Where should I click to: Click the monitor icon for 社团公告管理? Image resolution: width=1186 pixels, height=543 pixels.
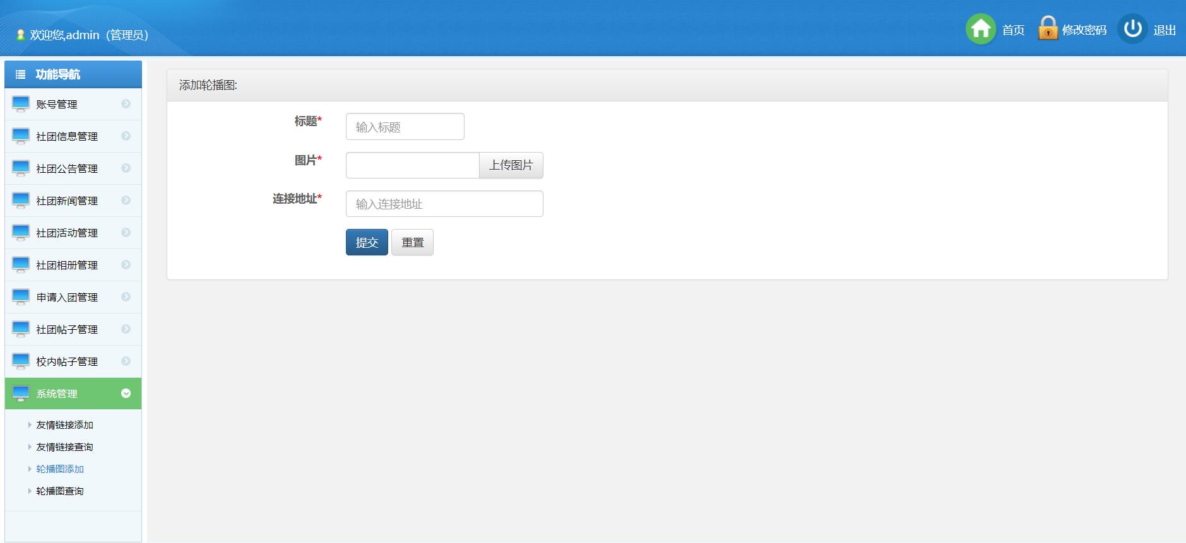click(21, 168)
